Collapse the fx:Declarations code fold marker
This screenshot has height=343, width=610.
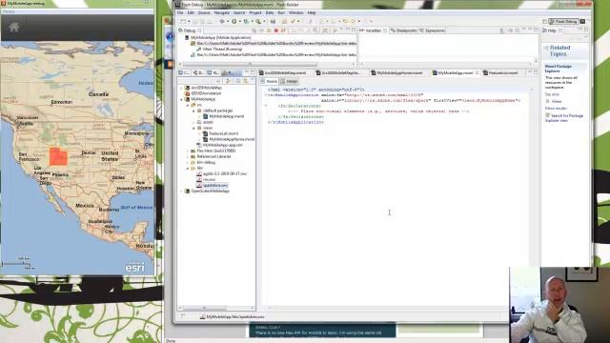(266, 106)
